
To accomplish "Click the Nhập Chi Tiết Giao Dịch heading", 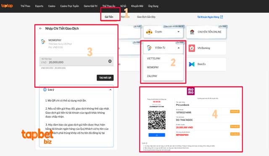I will 62,28.
